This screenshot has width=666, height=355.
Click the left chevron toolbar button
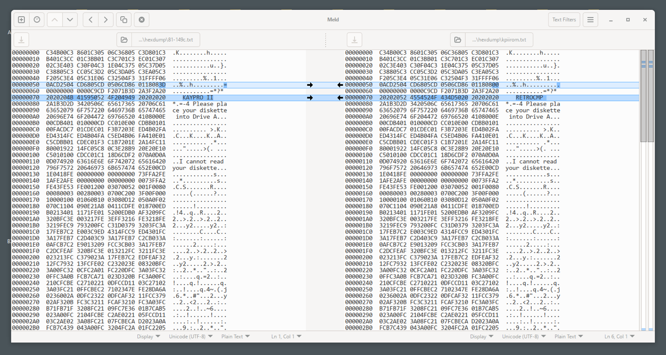tap(91, 20)
